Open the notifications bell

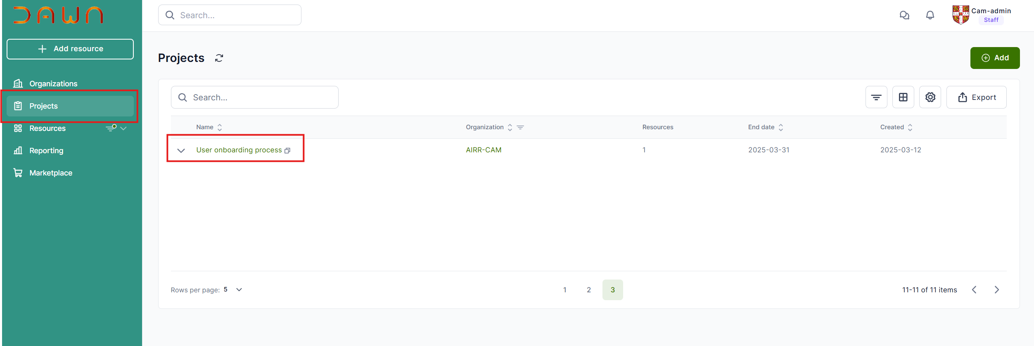pyautogui.click(x=930, y=15)
